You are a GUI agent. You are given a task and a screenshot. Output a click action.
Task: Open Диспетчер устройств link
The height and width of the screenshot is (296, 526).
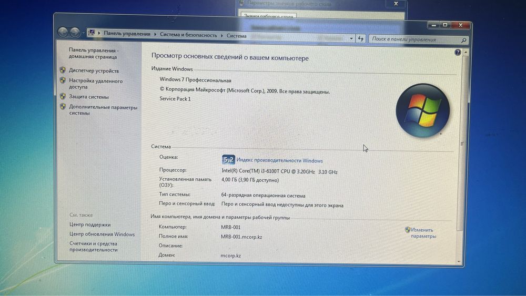[94, 71]
